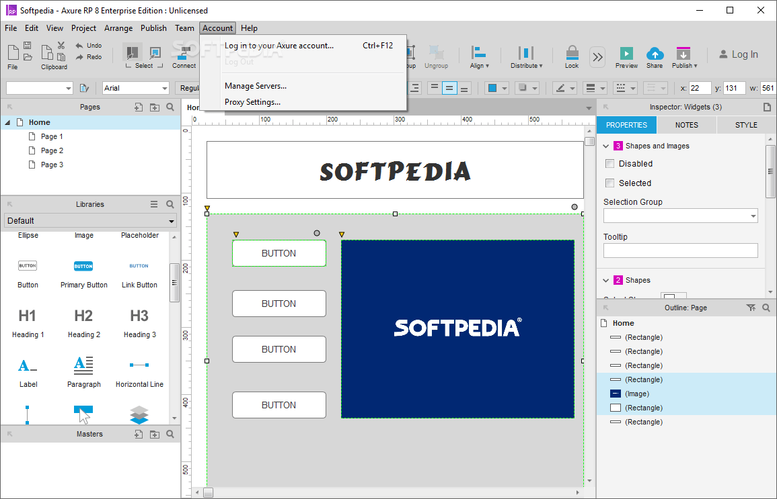Open the Libraries options menu icon
777x499 pixels.
[154, 204]
